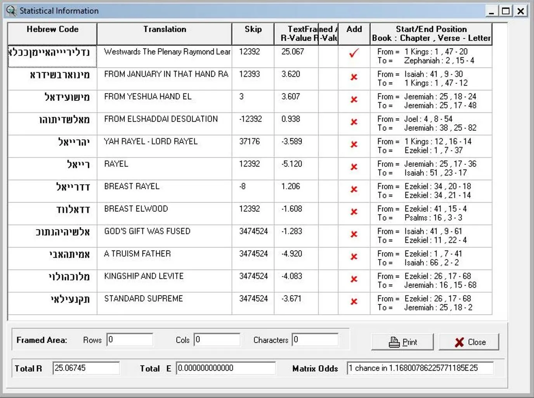Toggle Add mark for KINGSHIP AND LEVITE
Screen dimensions: 534x398
[x=354, y=280]
